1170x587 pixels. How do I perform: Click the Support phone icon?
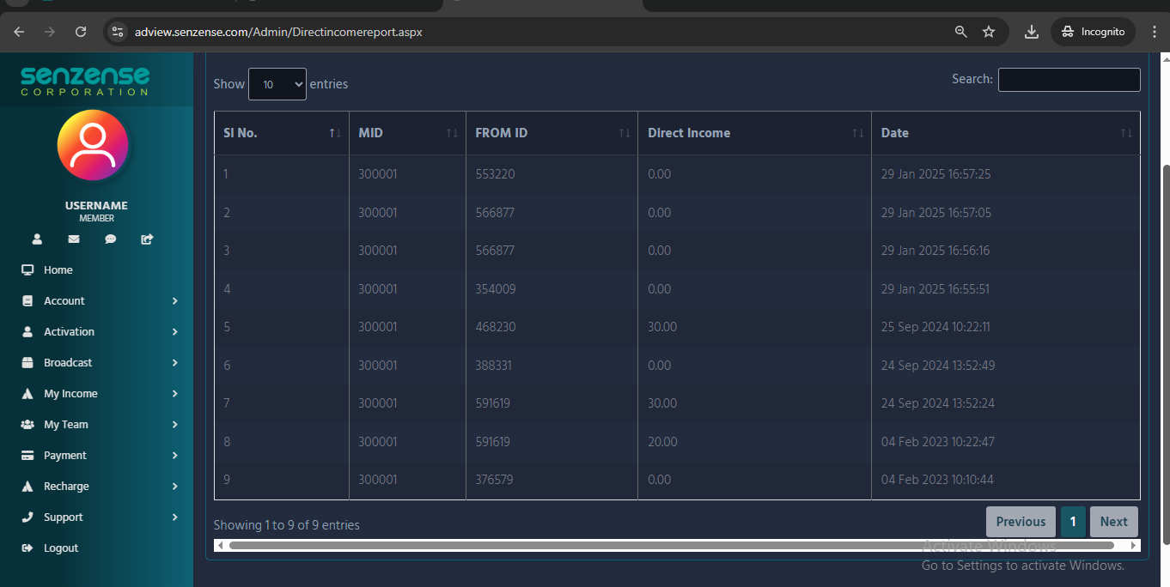coord(27,517)
